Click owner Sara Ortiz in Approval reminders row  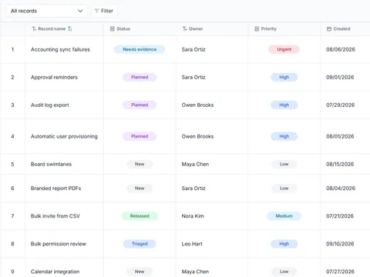click(193, 77)
